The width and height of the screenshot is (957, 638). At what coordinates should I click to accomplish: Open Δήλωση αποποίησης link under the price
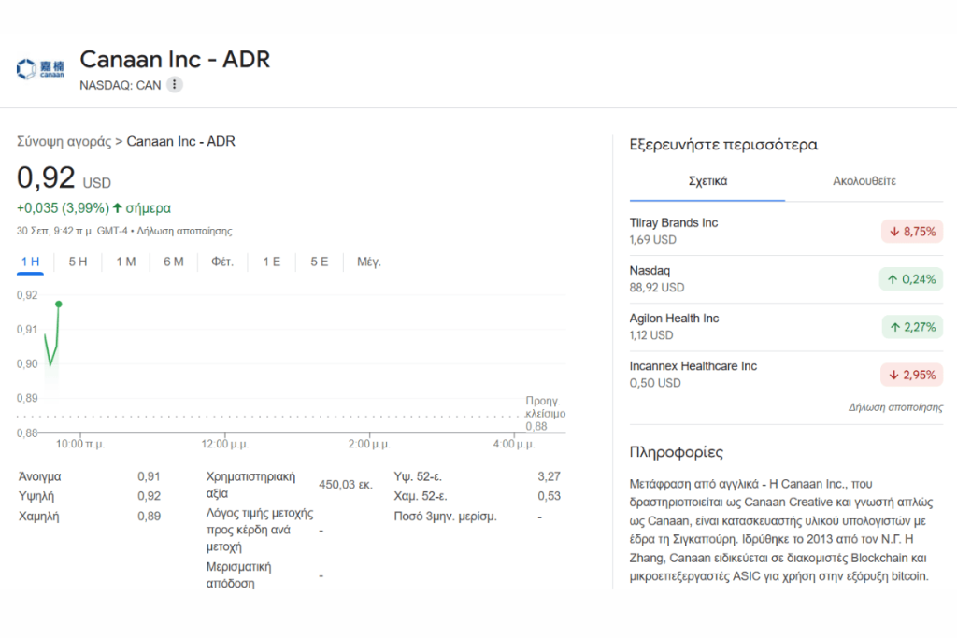(x=184, y=231)
